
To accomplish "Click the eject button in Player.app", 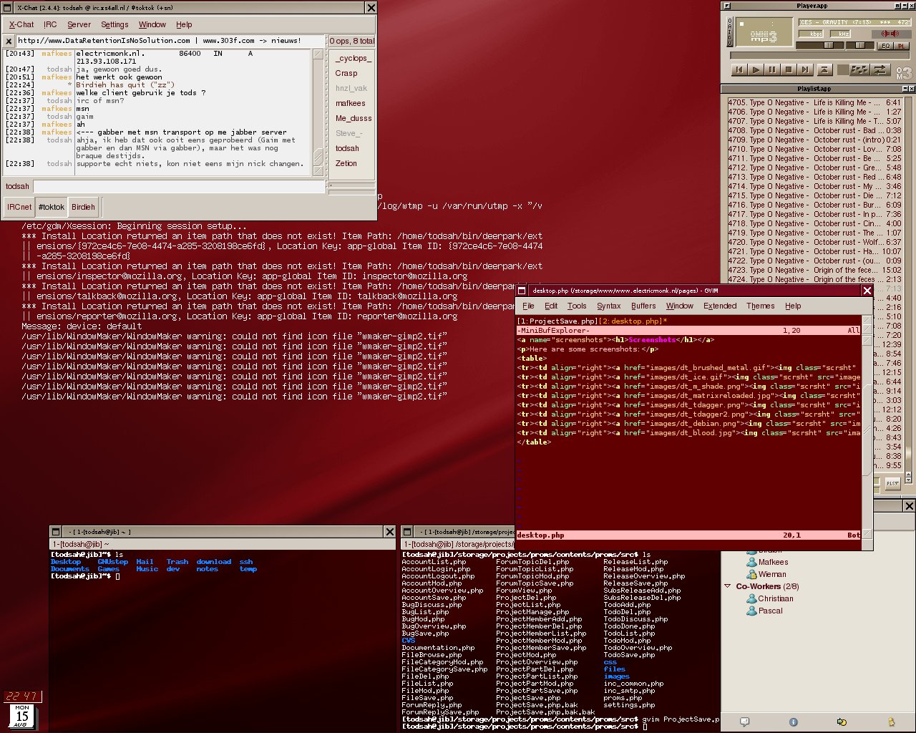I will 824,69.
